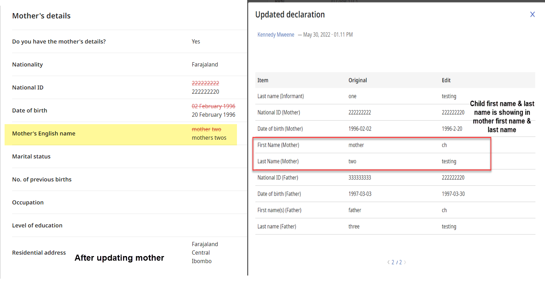Close the Updated declaration panel
Screen dimensions: 545x284
tap(533, 14)
